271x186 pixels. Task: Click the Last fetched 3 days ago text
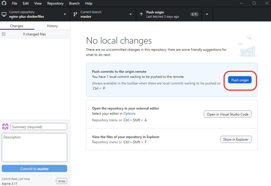pyautogui.click(x=163, y=17)
